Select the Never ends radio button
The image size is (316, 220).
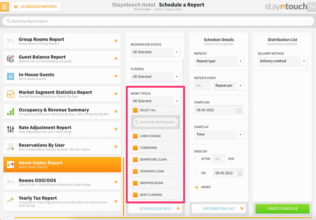[x=196, y=187]
